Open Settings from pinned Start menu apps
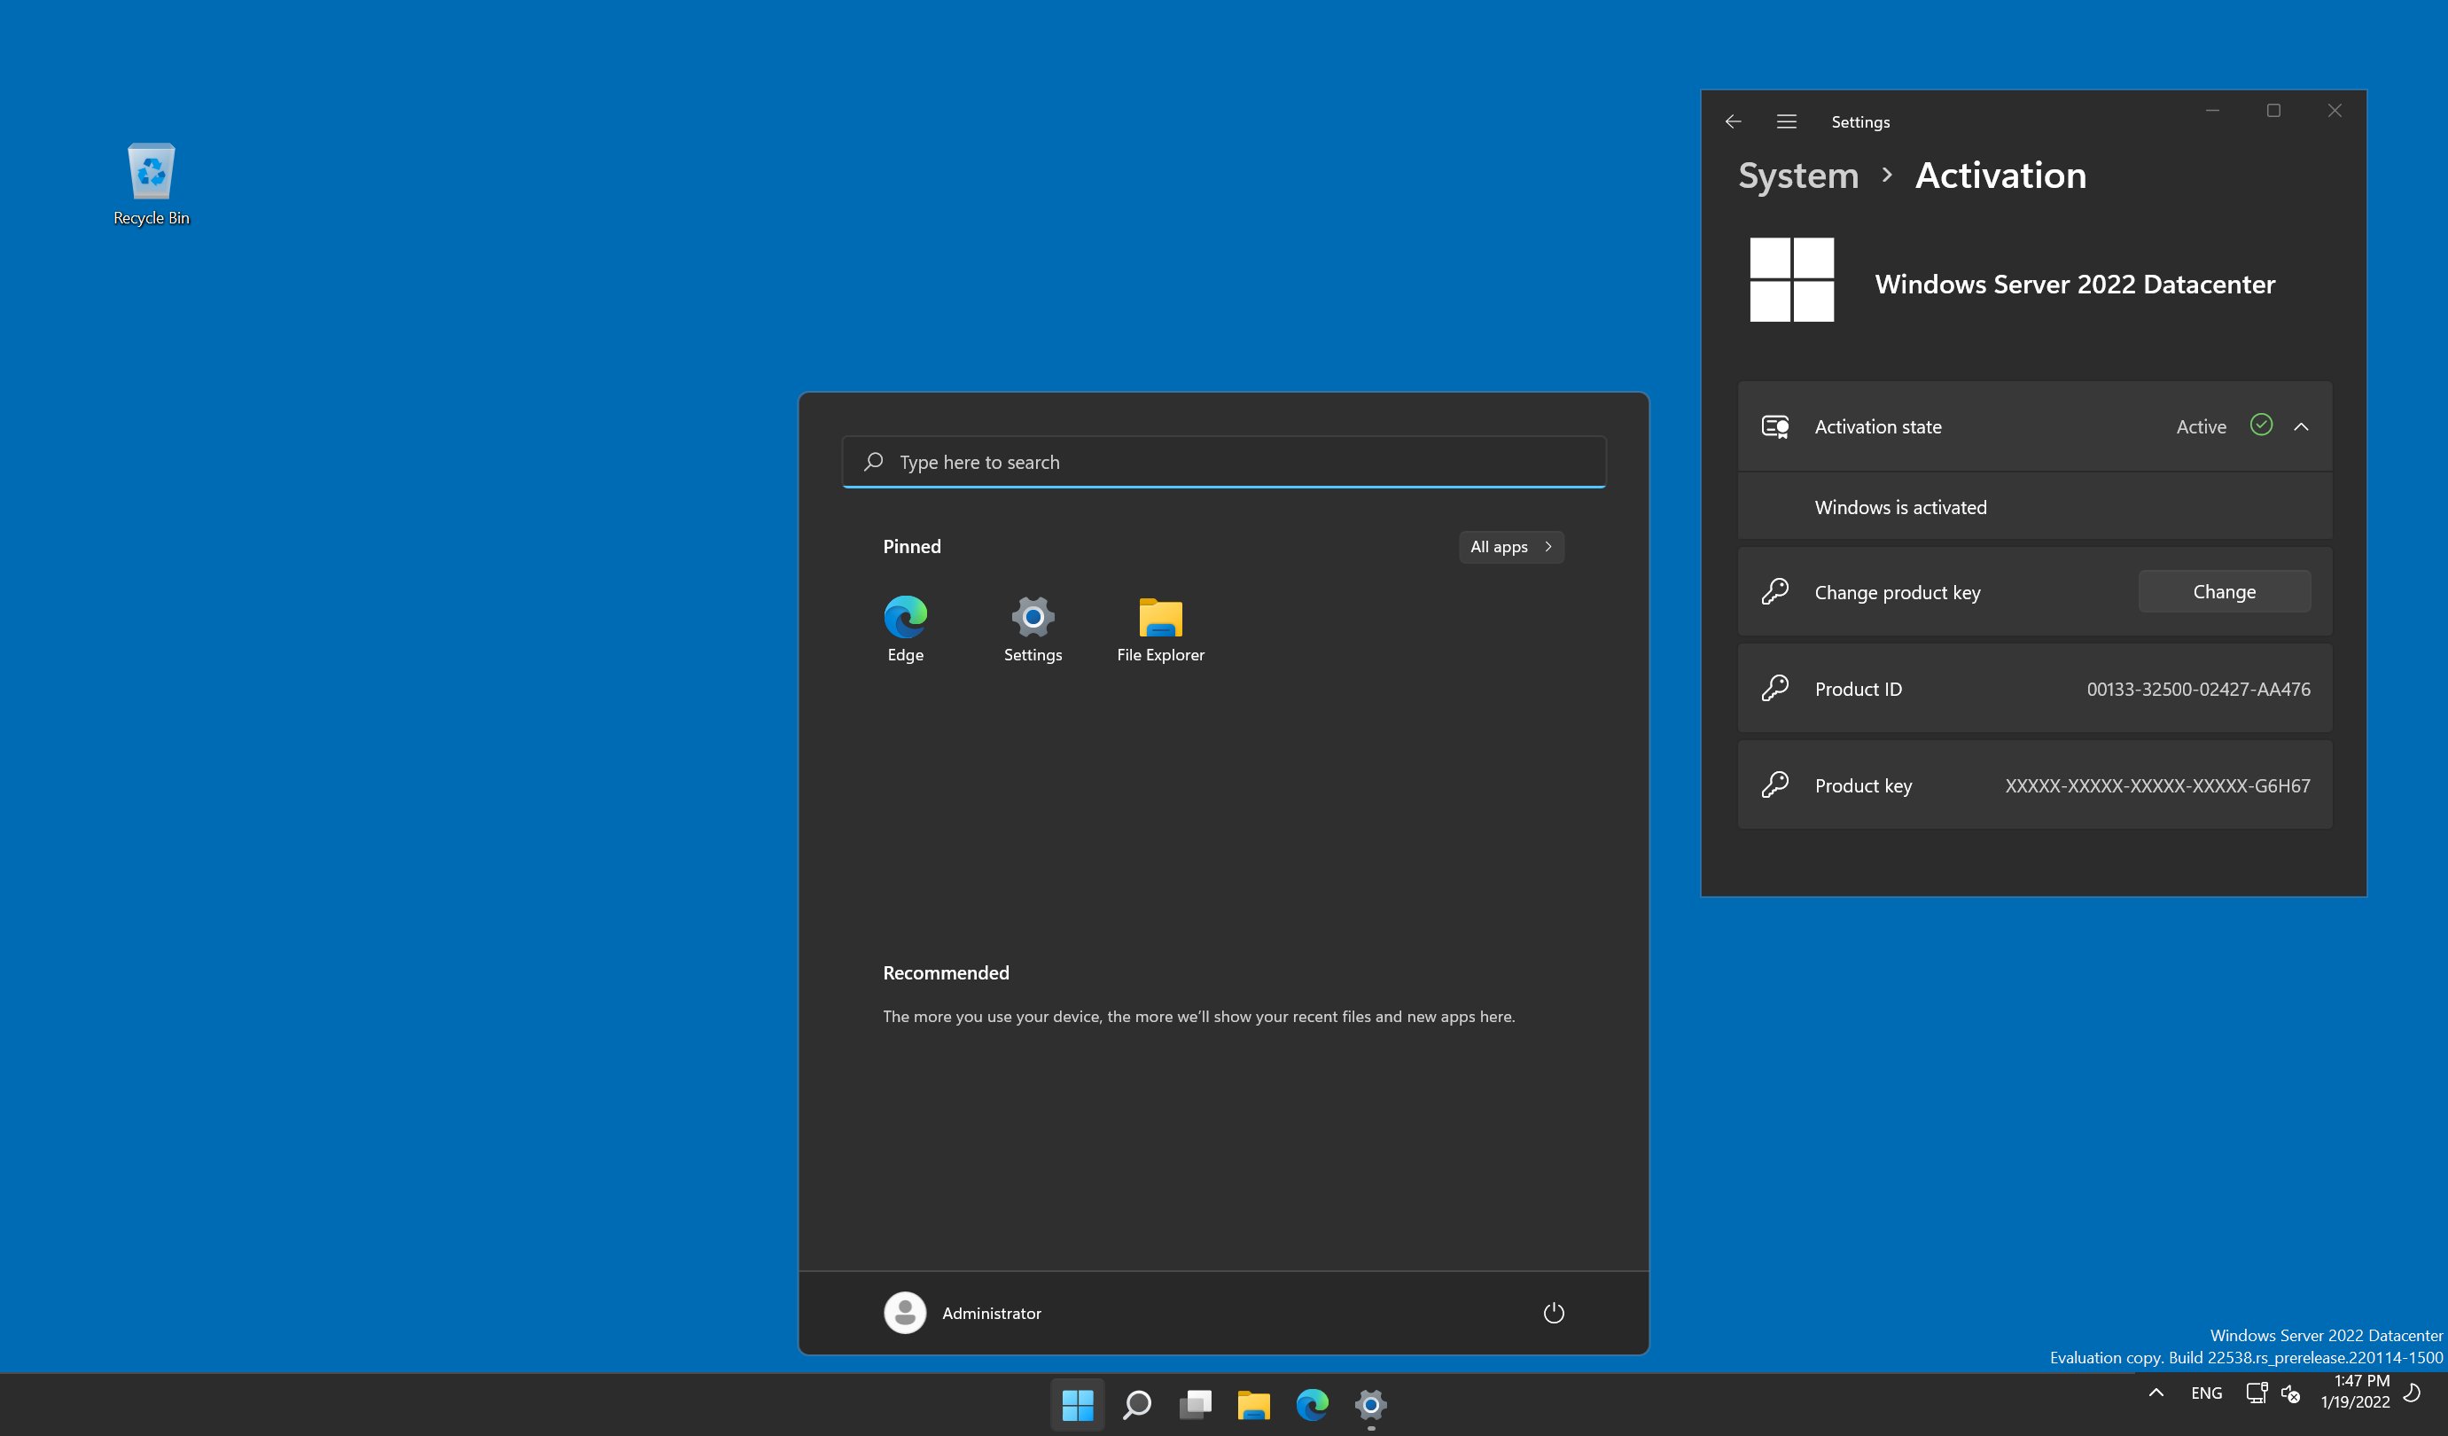Viewport: 2448px width, 1436px height. [x=1033, y=618]
